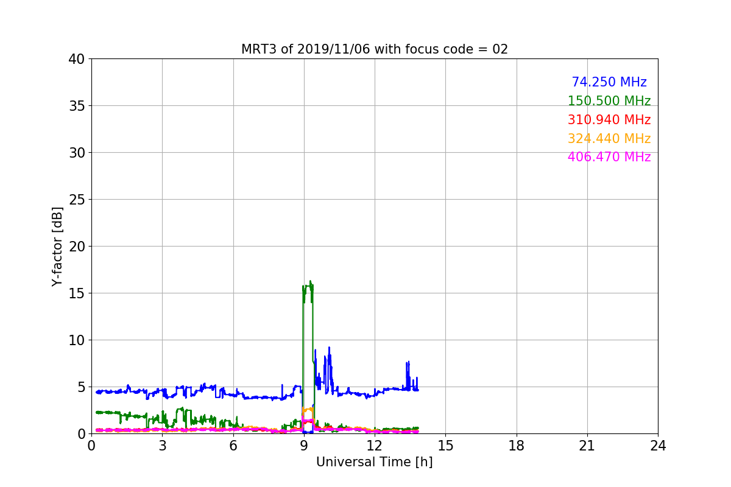Click the y-axis tick label 25
Image resolution: width=731 pixels, height=487 pixels.
(77, 200)
